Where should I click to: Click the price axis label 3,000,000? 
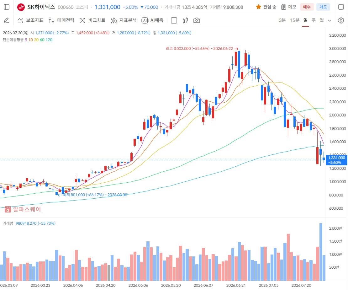[337, 48]
